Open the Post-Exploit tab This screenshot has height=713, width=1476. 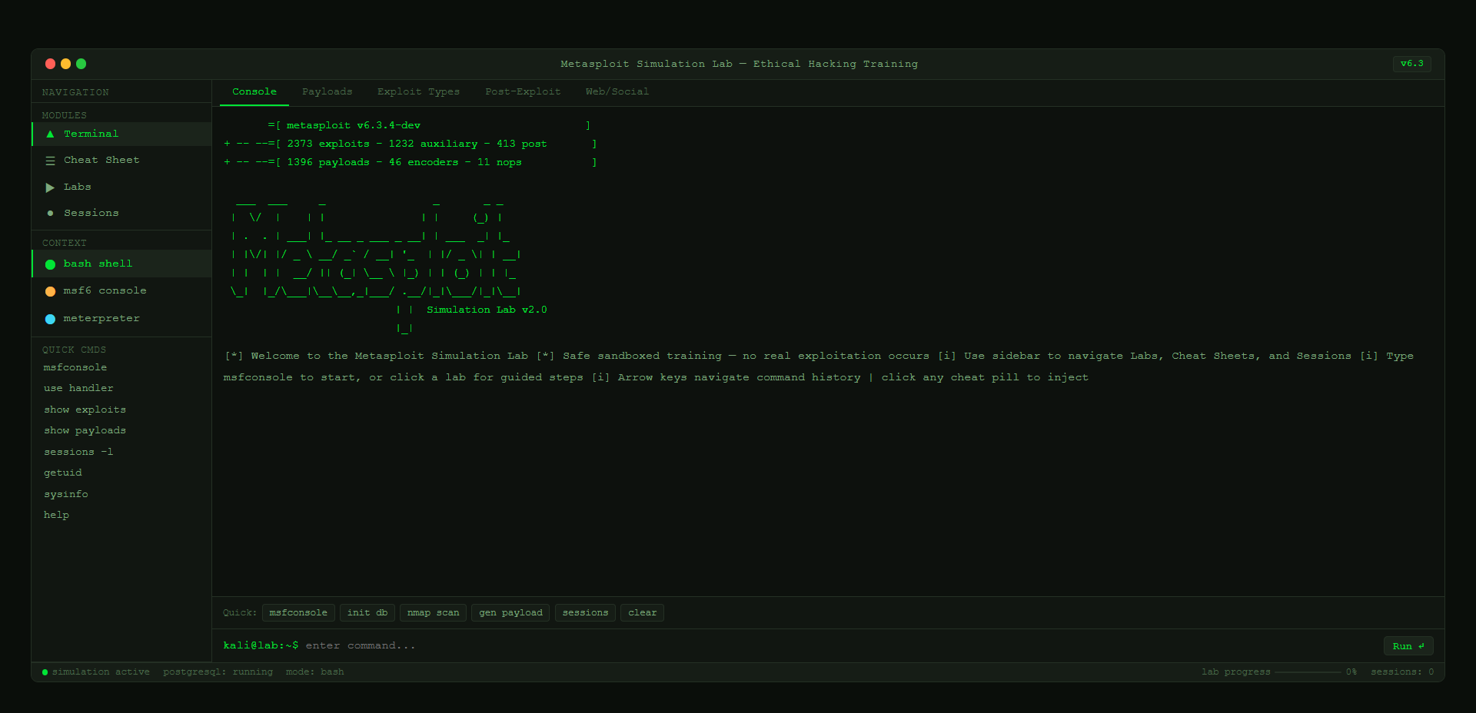pyautogui.click(x=523, y=91)
